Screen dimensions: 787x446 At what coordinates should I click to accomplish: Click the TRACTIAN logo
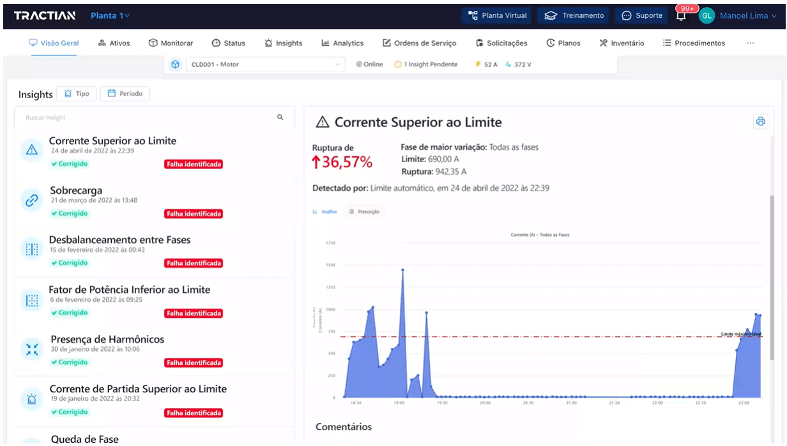pyautogui.click(x=45, y=15)
